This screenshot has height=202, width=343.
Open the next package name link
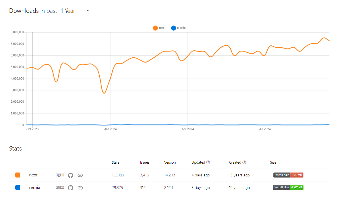coord(33,175)
